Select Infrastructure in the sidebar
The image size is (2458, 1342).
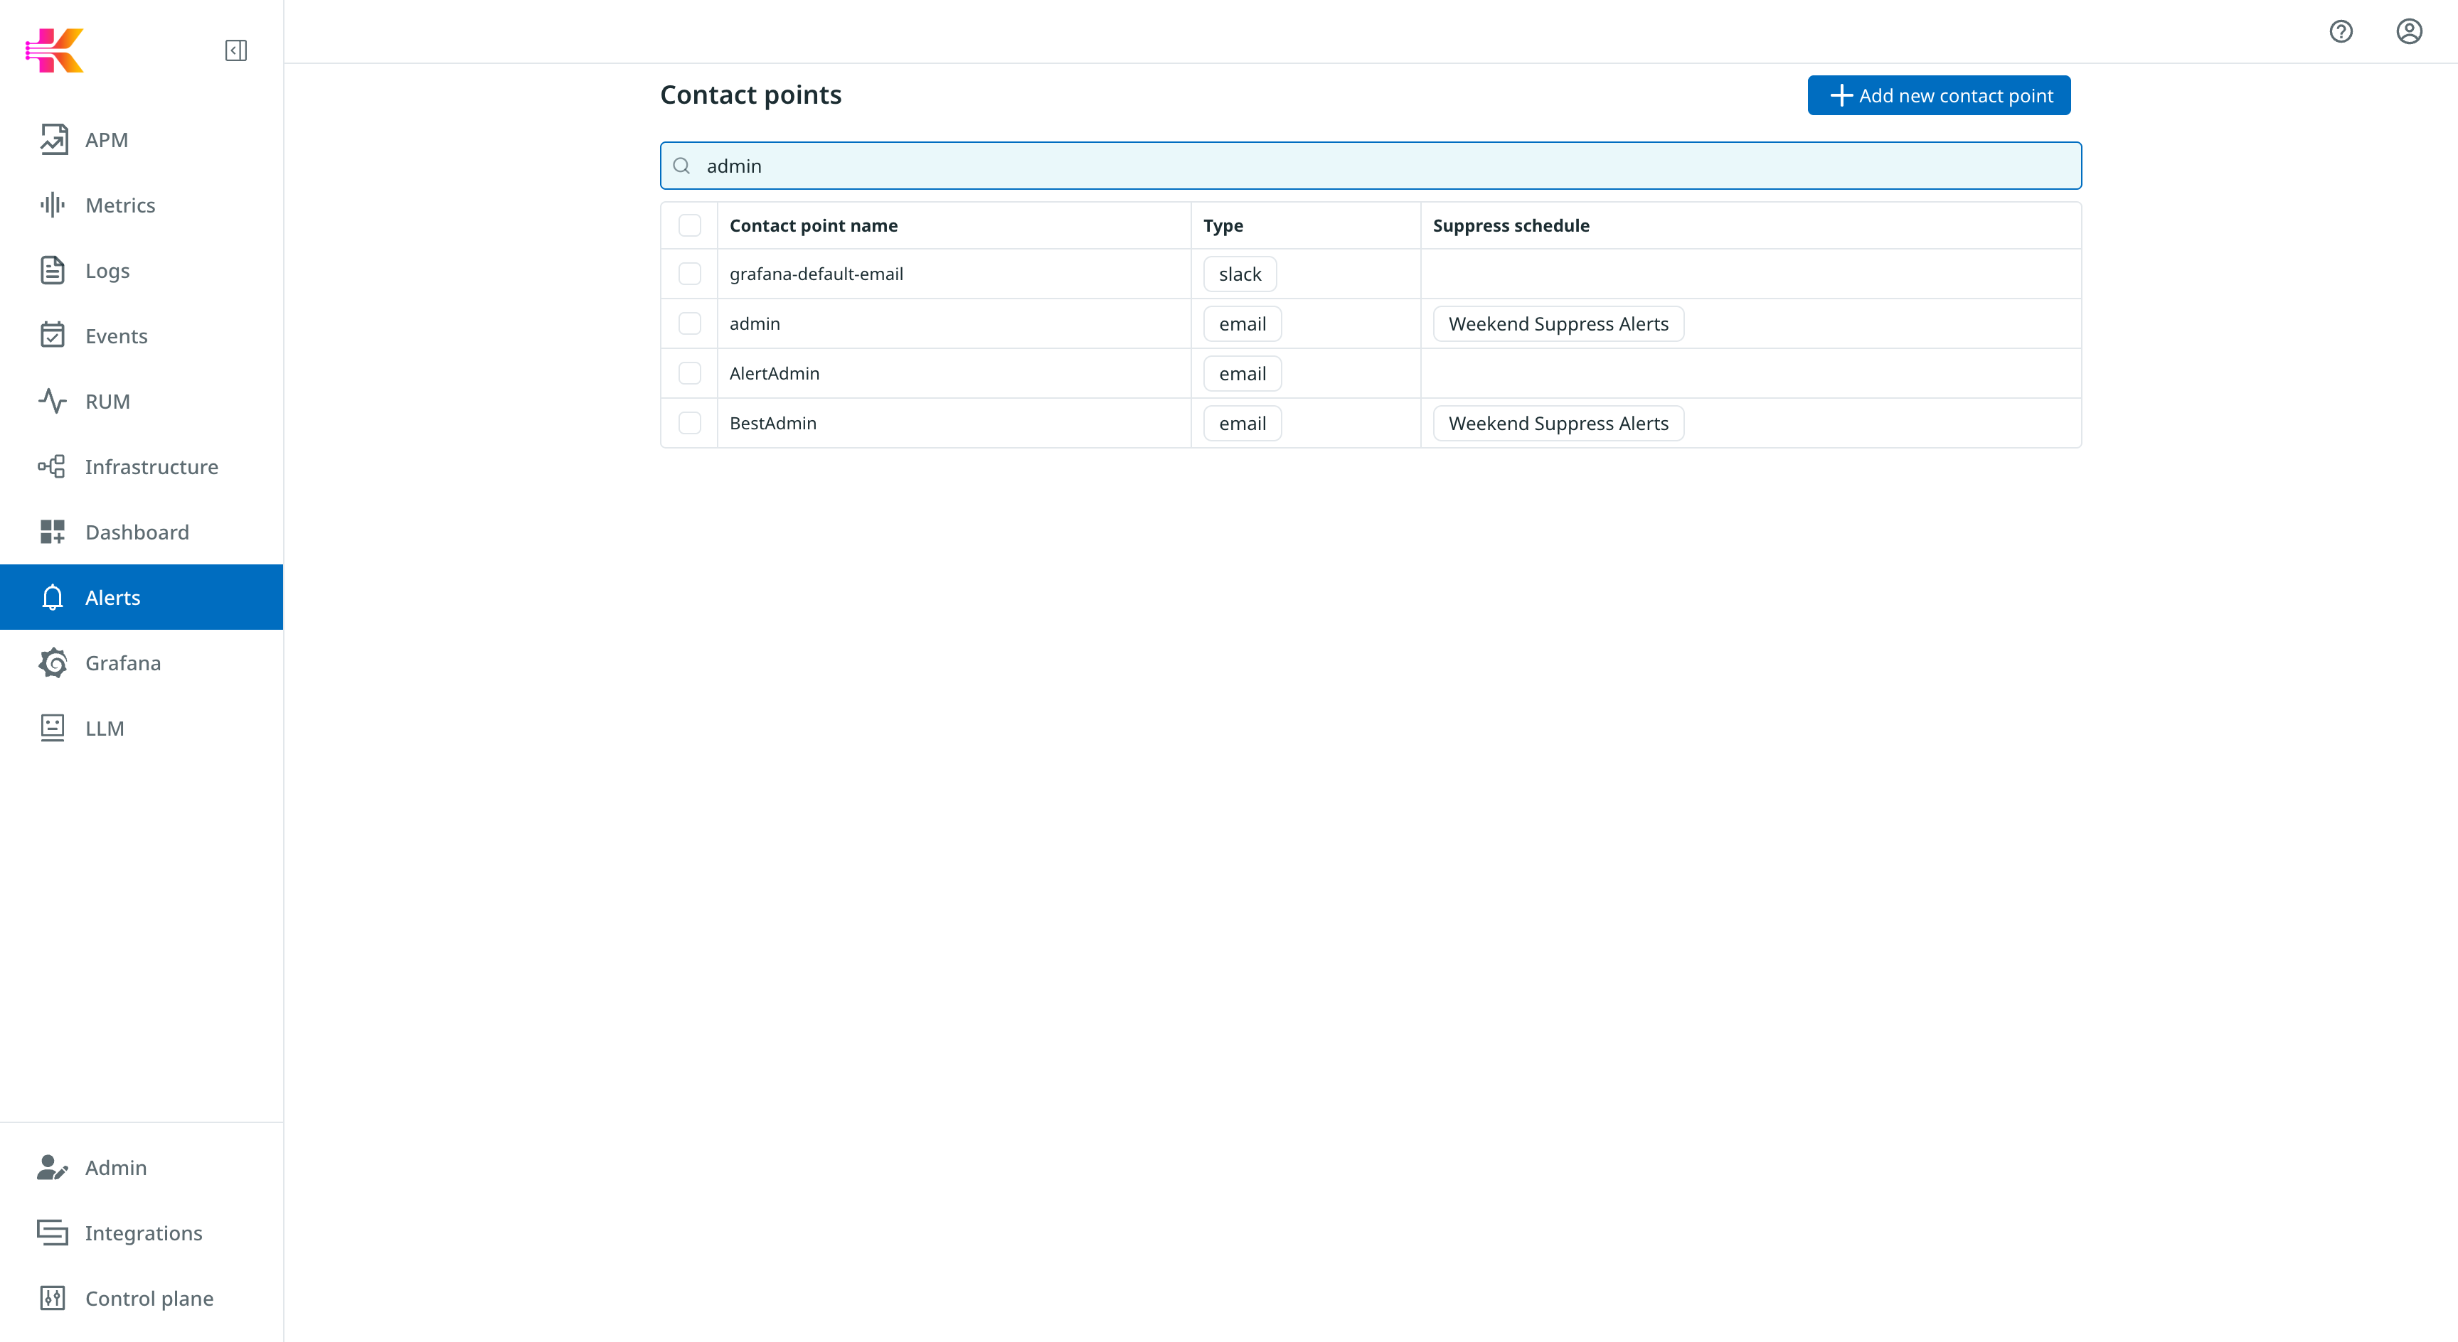151,466
